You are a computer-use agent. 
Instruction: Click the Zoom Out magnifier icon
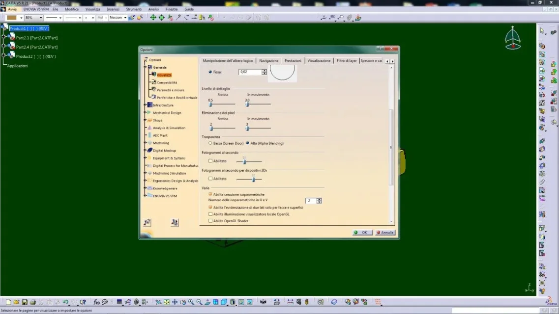pos(199,302)
